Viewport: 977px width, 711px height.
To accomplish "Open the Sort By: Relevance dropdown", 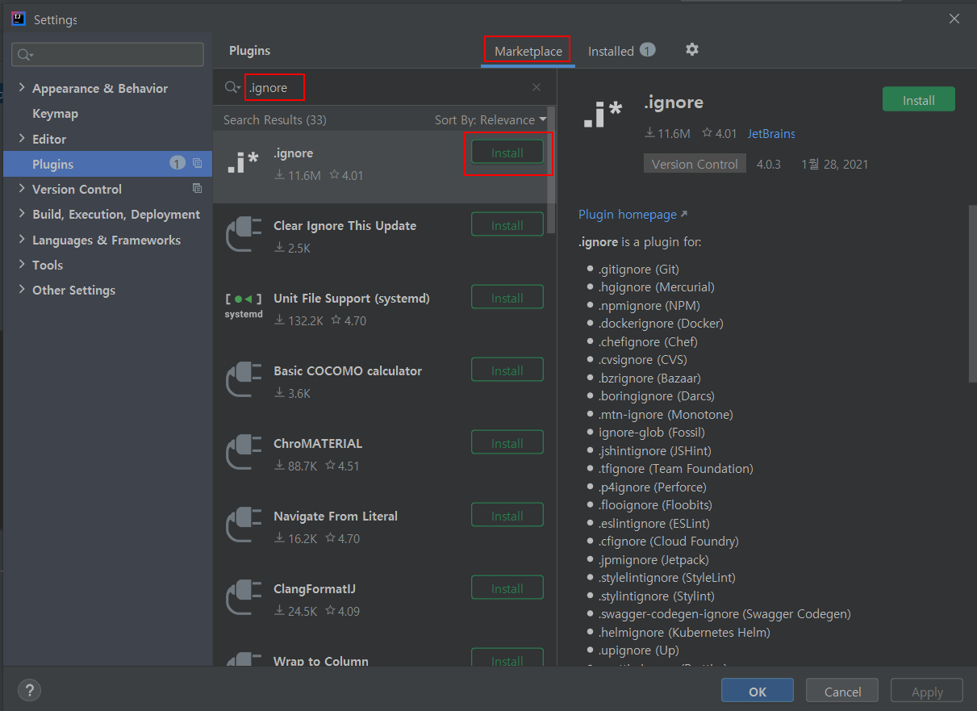I will coord(491,119).
